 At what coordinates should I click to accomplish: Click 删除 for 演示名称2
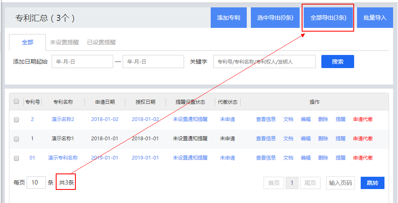pos(323,119)
